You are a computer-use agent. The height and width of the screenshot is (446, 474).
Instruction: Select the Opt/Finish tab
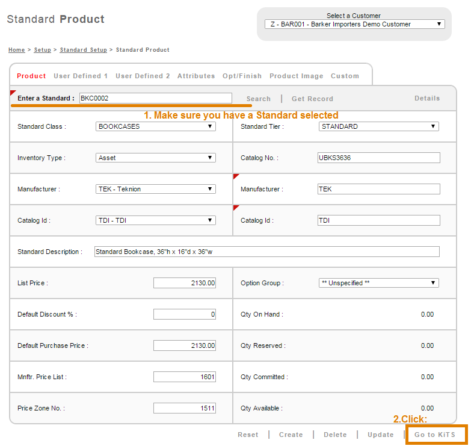[x=242, y=76]
